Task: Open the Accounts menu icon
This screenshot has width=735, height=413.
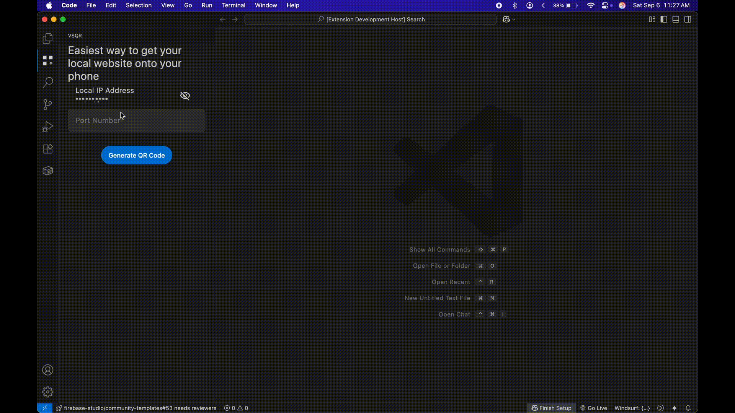Action: click(47, 370)
